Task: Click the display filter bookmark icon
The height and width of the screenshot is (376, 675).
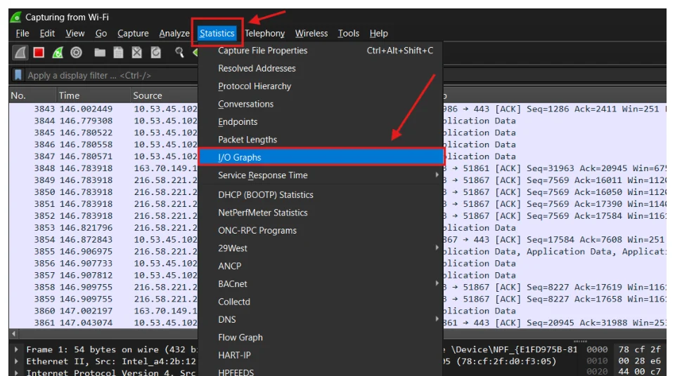Action: coord(18,75)
